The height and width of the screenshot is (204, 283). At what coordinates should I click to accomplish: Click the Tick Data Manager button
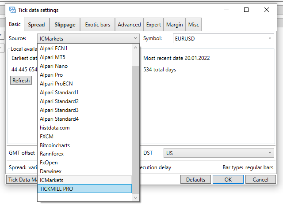(x=22, y=179)
